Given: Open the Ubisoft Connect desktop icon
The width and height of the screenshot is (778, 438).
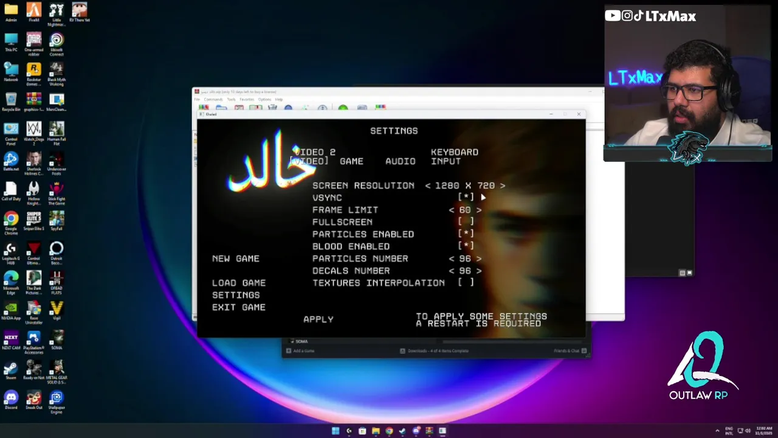Looking at the screenshot, I should [x=57, y=44].
